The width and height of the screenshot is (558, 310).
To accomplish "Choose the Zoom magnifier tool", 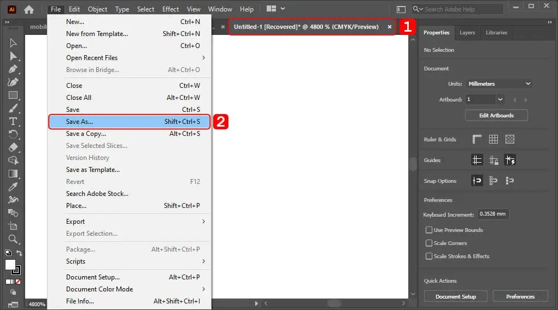I will pyautogui.click(x=13, y=239).
